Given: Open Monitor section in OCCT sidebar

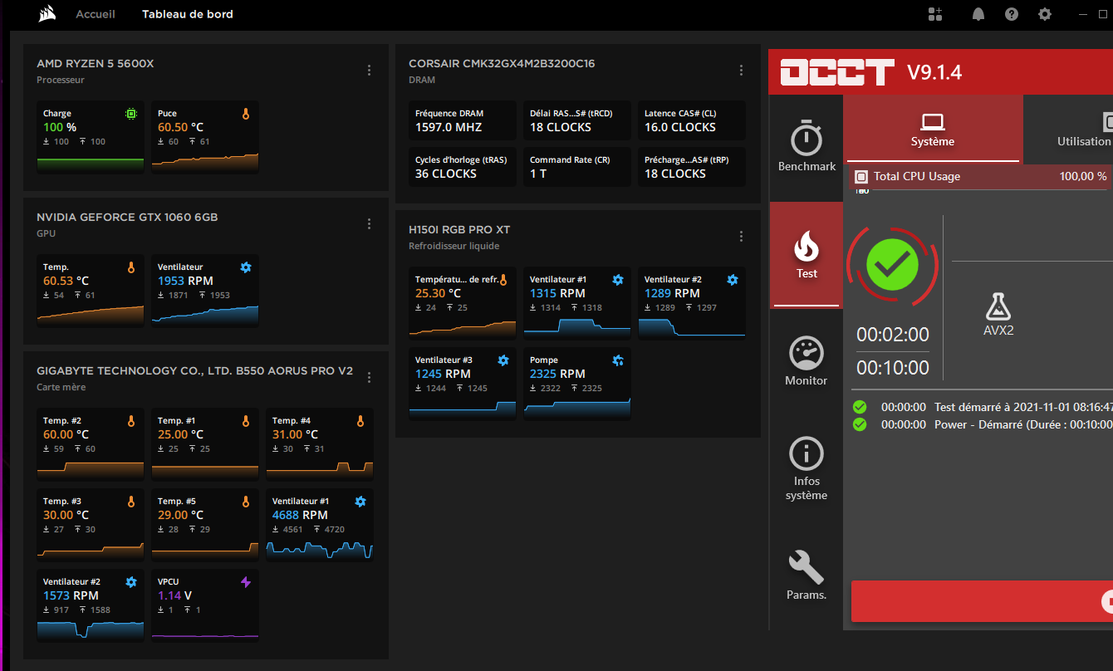Looking at the screenshot, I should click(x=807, y=362).
